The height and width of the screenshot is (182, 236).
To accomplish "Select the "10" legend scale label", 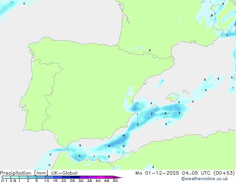I will point(47,181).
